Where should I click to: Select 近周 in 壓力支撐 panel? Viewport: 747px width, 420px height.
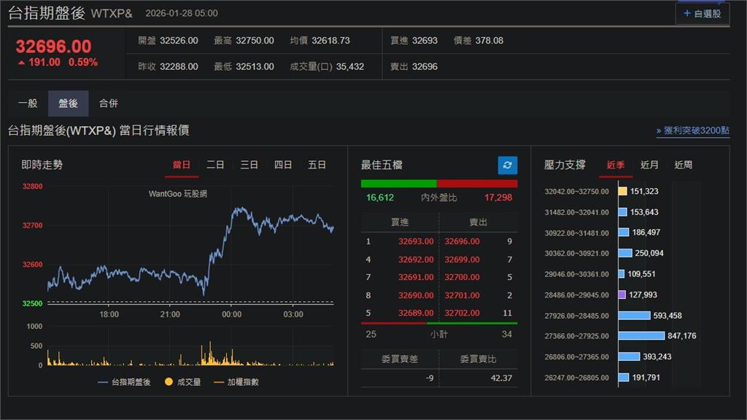[683, 165]
